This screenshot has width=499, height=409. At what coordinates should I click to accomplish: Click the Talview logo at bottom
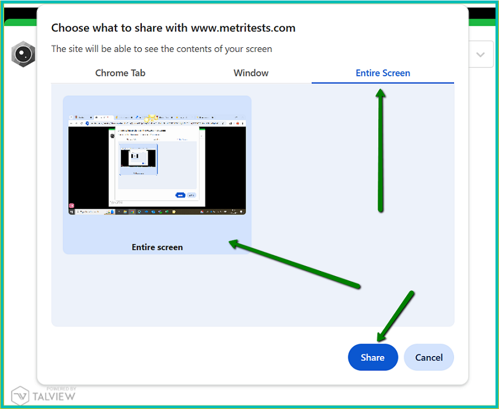[x=43, y=396]
